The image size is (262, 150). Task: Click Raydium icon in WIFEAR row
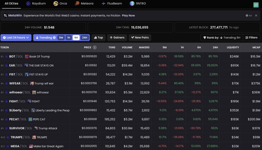pyautogui.click(x=6, y=83)
